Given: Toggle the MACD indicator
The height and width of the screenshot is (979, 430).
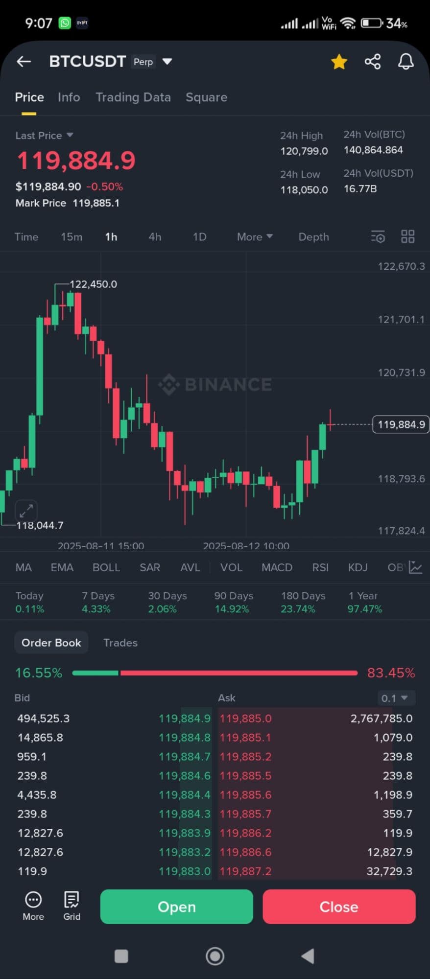Looking at the screenshot, I should point(277,567).
